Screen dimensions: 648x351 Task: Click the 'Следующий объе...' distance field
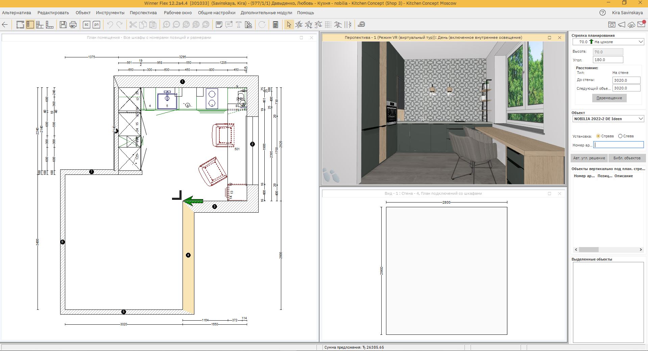626,88
